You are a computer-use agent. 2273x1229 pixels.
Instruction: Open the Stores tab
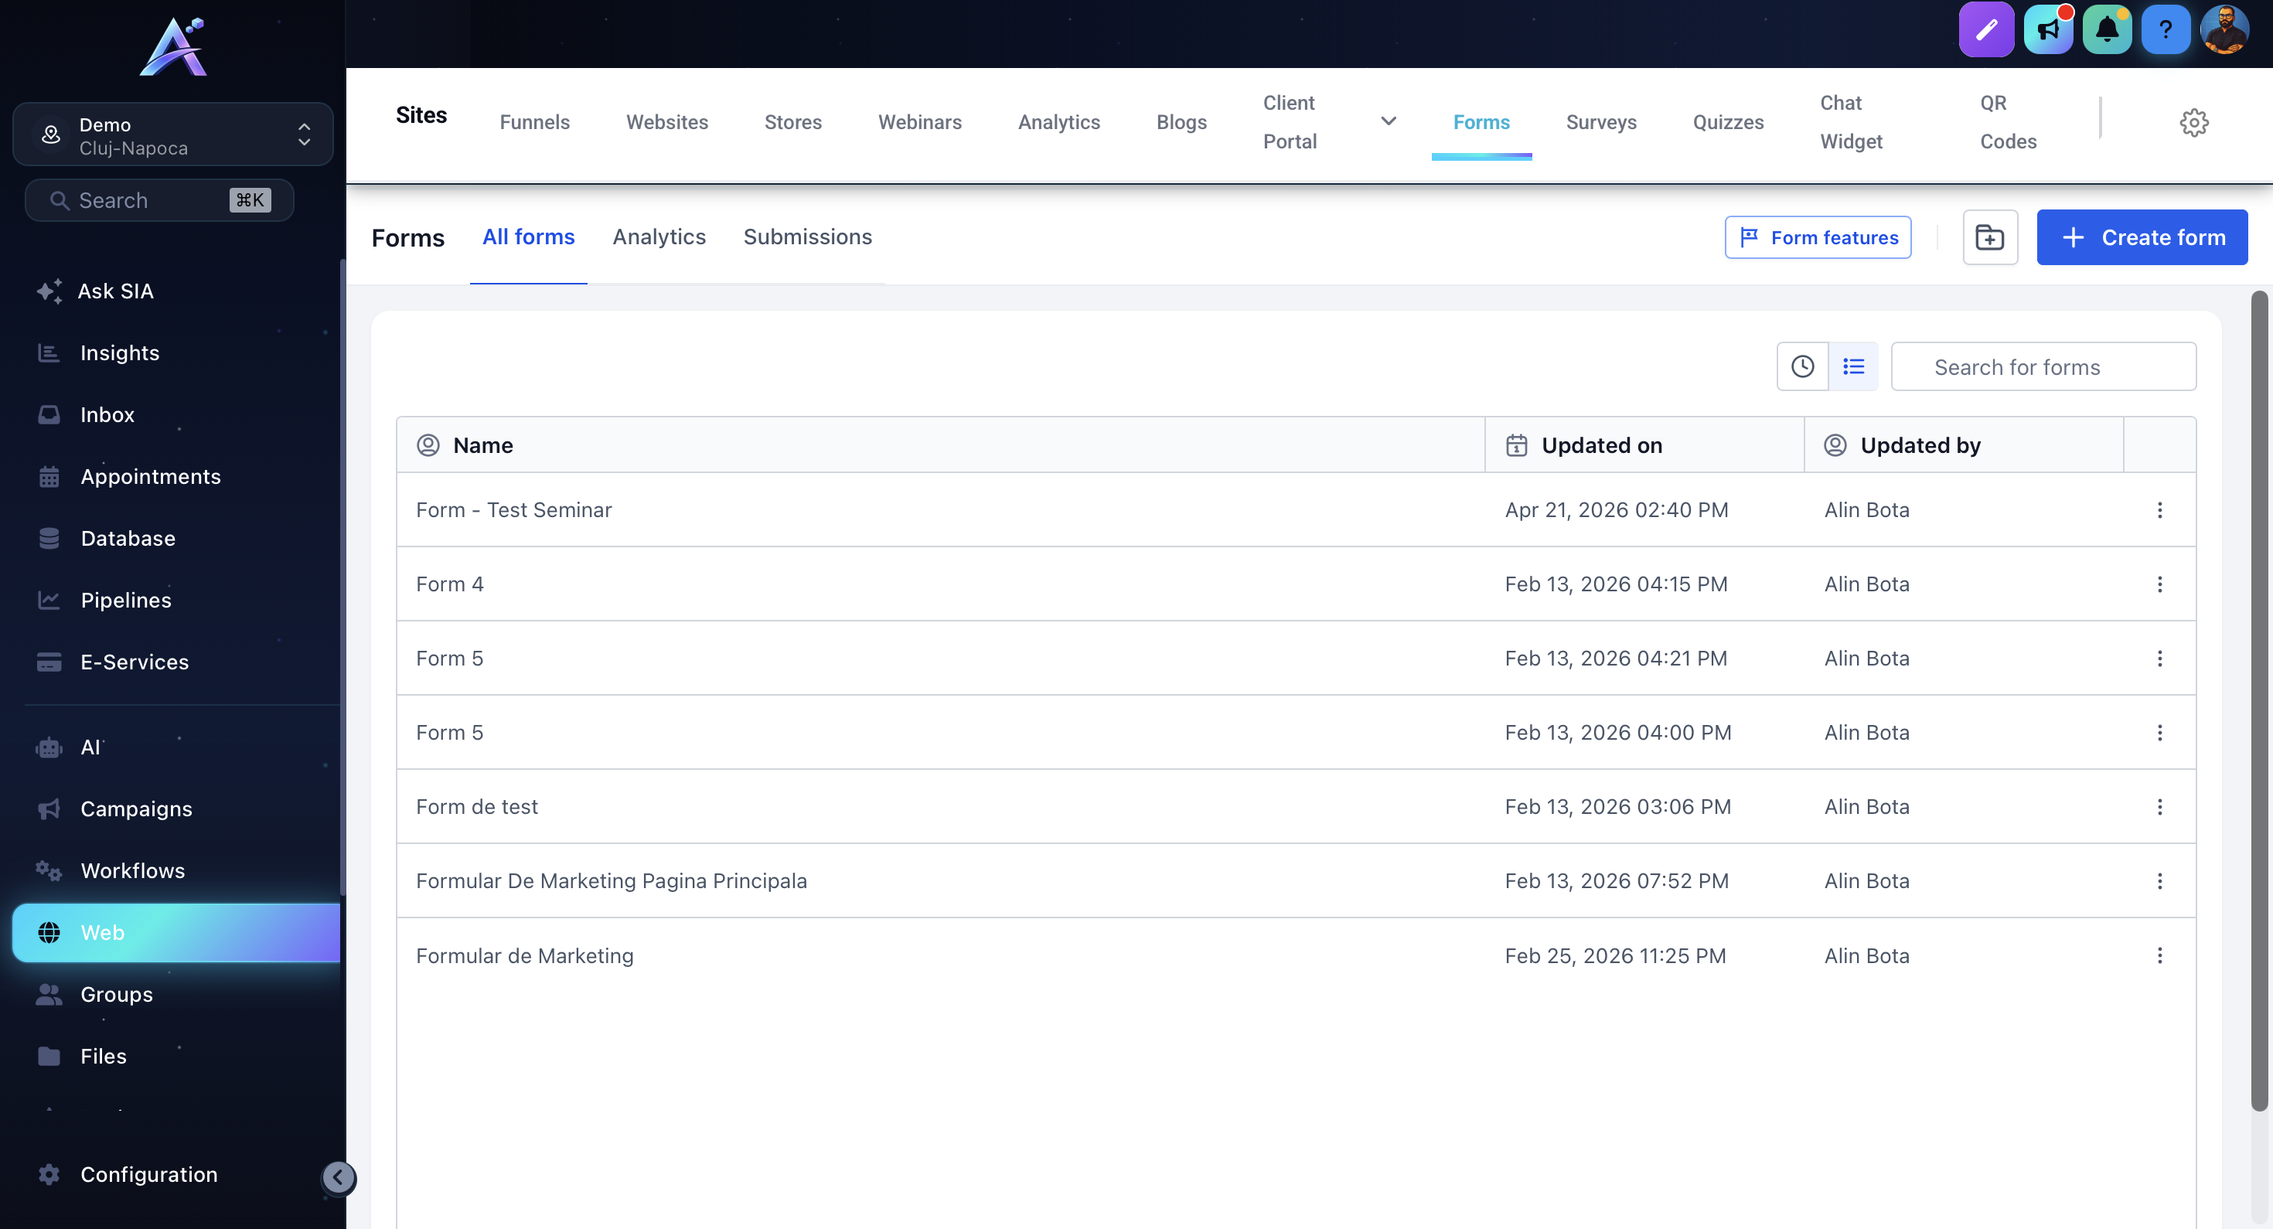(x=792, y=123)
